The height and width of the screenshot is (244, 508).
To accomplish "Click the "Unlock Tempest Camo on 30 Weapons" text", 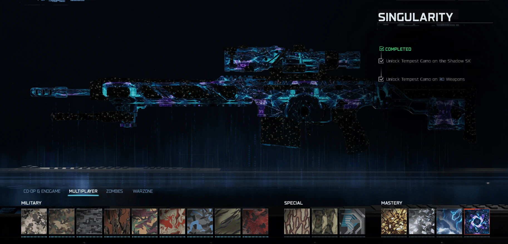I will [x=425, y=79].
